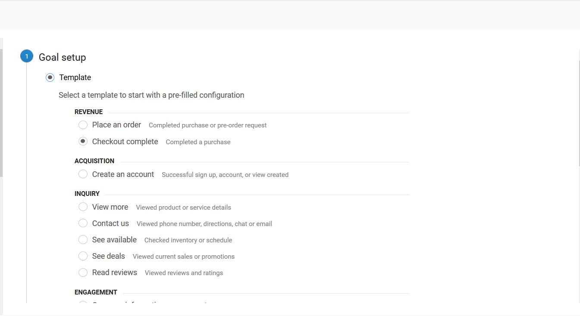Select the See deals template

(83, 256)
